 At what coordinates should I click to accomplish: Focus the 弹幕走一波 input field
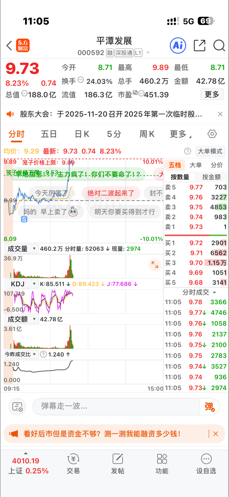(x=116, y=406)
